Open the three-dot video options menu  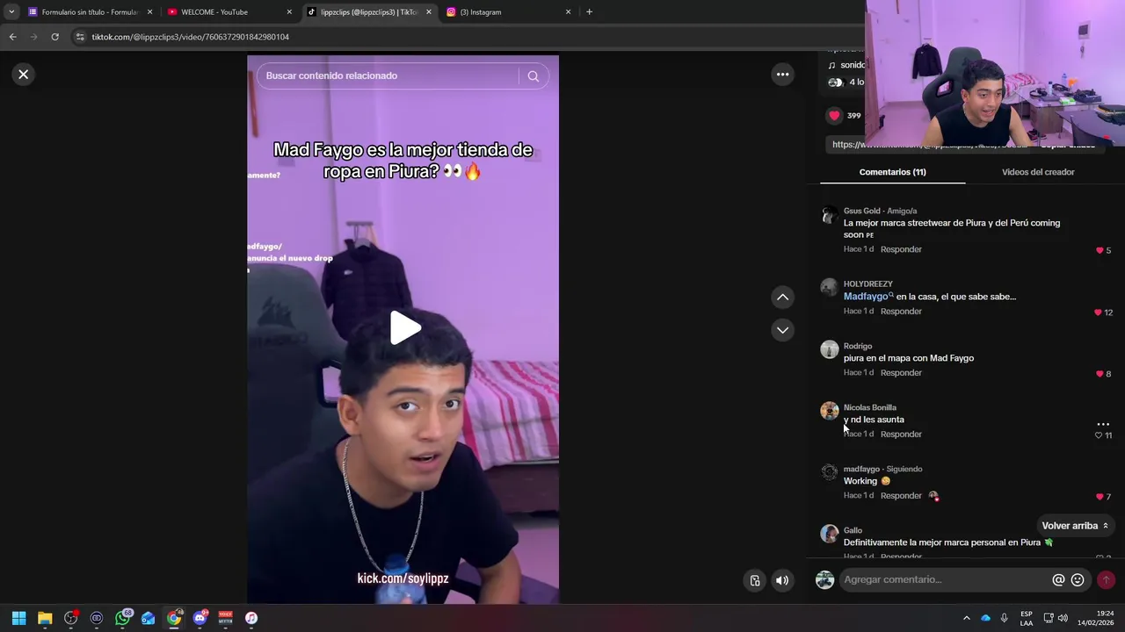click(x=782, y=75)
